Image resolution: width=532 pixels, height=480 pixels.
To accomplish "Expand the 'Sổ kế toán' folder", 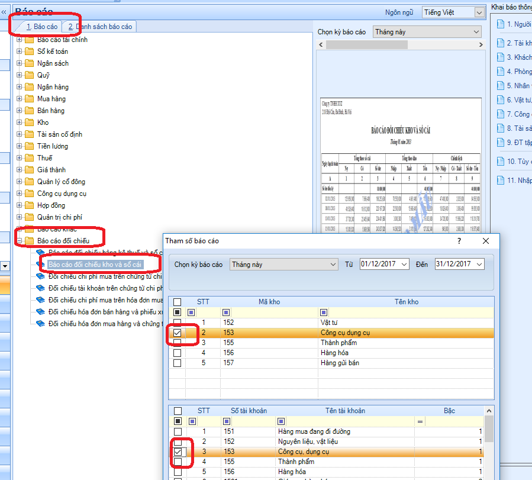I will click(20, 51).
